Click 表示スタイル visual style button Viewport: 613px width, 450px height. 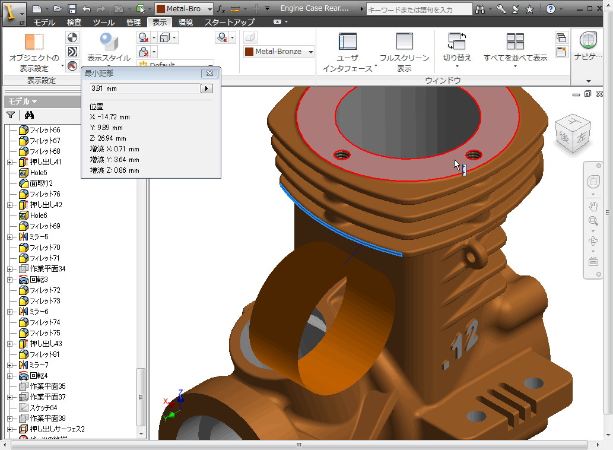(109, 46)
